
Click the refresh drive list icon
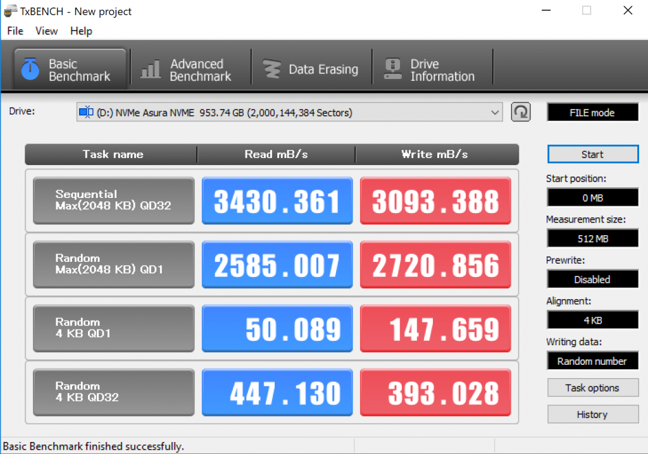[x=520, y=112]
